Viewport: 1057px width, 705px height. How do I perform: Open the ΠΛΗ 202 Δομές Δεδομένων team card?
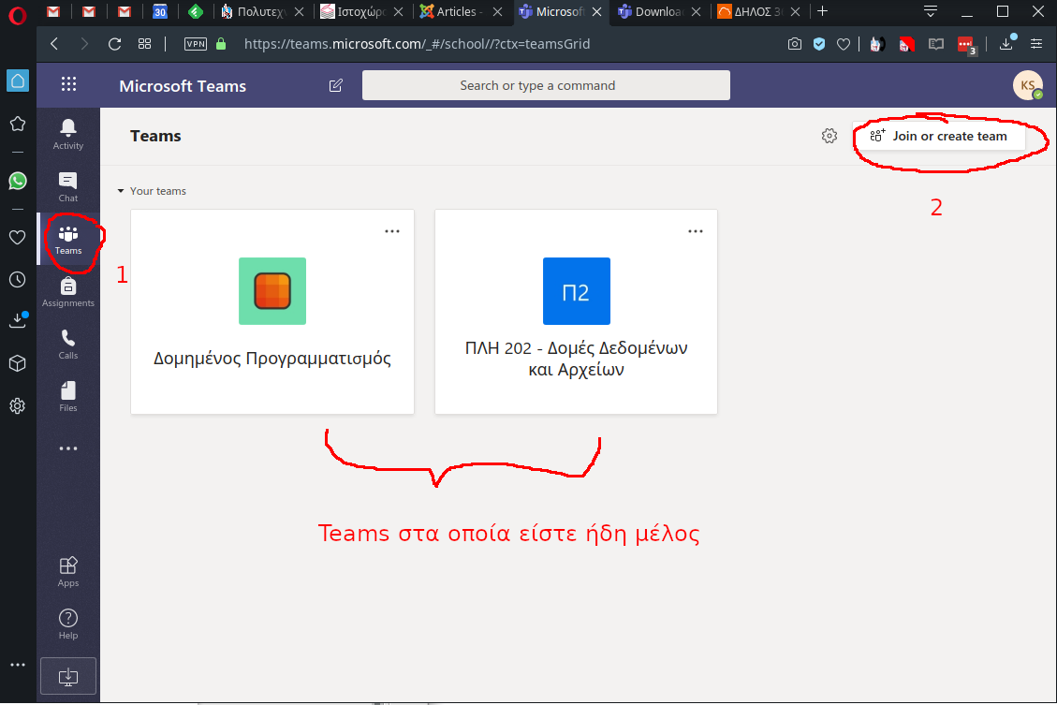point(576,312)
